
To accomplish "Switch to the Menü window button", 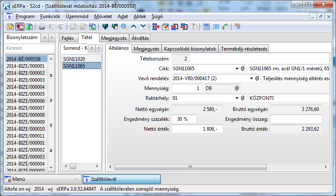I will tap(41, 179).
